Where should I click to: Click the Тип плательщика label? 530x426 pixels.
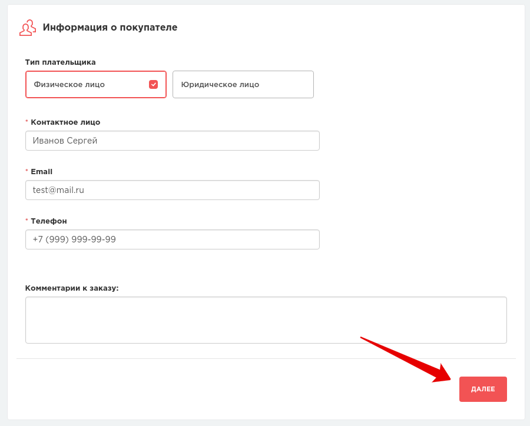60,62
